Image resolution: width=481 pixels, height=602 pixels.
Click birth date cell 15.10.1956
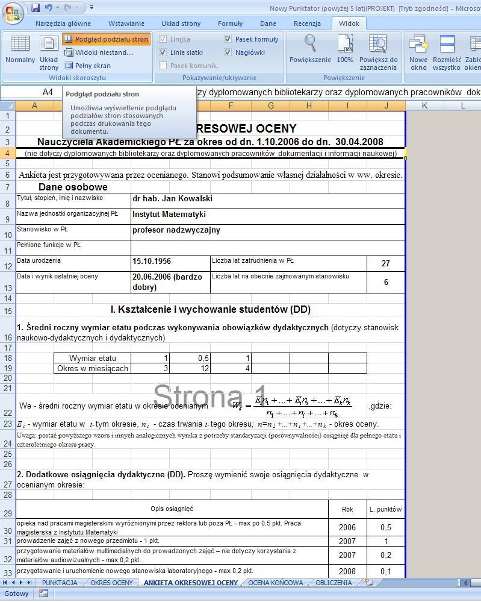click(171, 264)
